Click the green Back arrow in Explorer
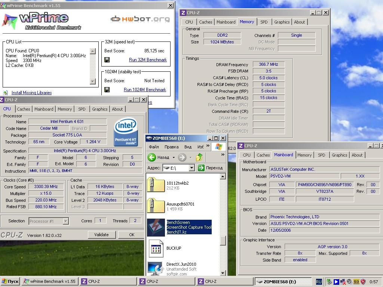 click(152, 157)
